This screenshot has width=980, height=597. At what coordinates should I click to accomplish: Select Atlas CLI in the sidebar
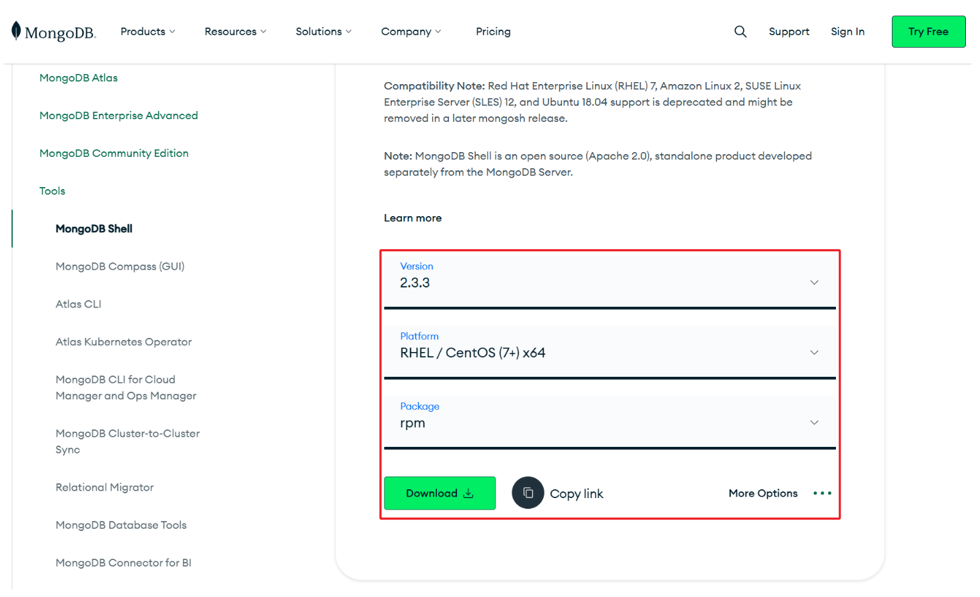tap(78, 304)
